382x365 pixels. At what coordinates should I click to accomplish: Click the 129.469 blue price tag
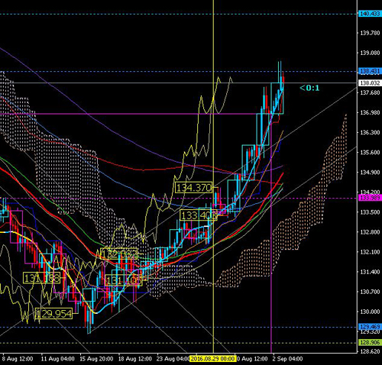coord(370,326)
